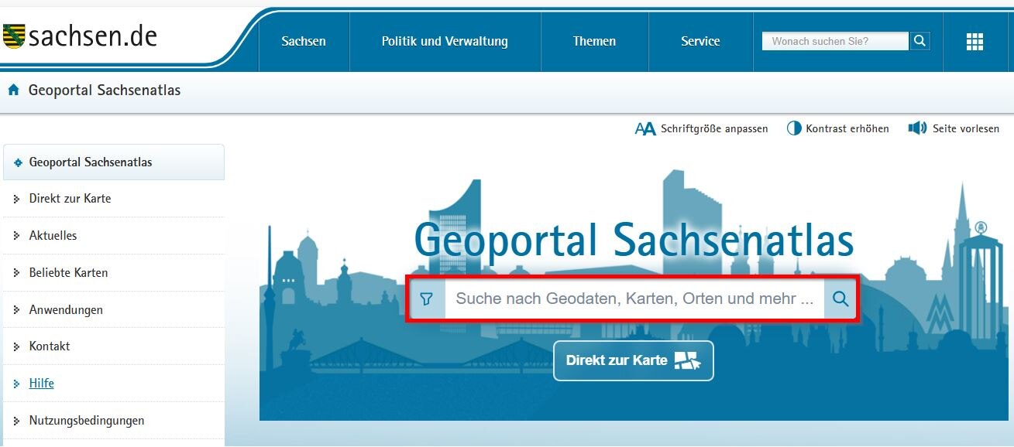1014x447 pixels.
Task: Toggle the contrast half-circle icon
Action: coord(794,128)
